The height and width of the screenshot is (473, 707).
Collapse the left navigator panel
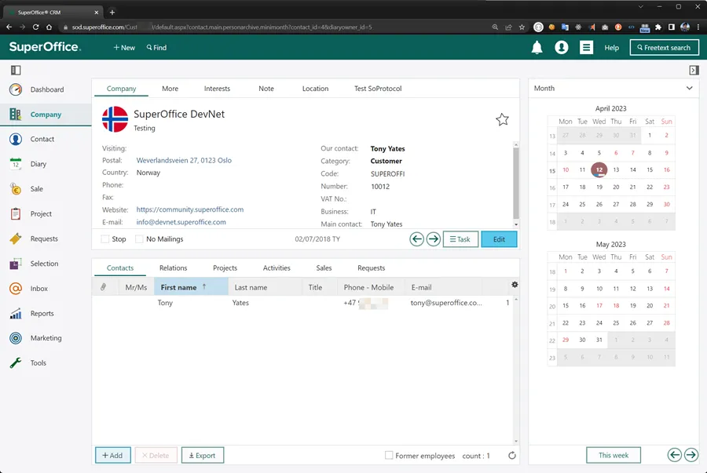16,71
